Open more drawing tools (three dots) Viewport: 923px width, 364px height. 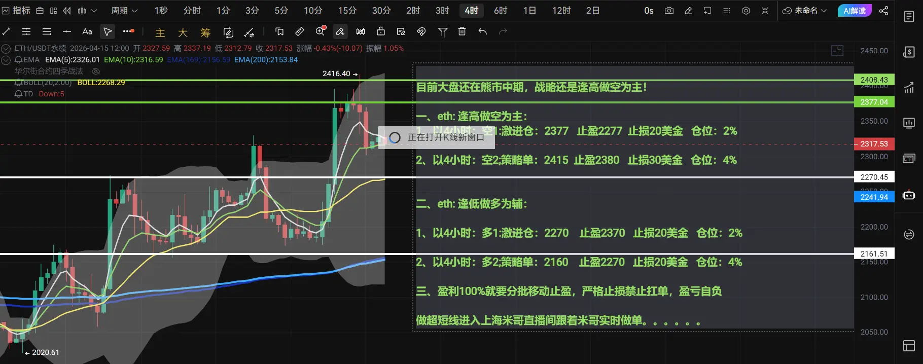(x=128, y=31)
